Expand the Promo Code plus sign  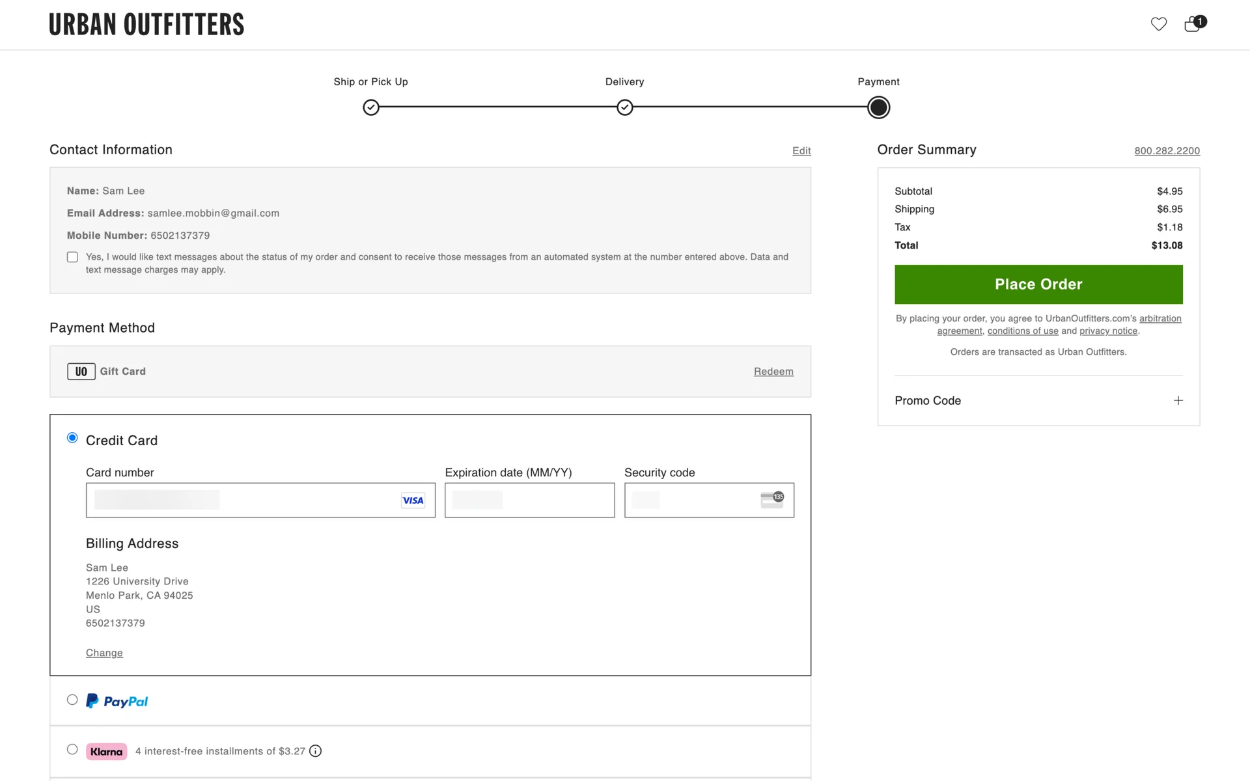[1178, 400]
